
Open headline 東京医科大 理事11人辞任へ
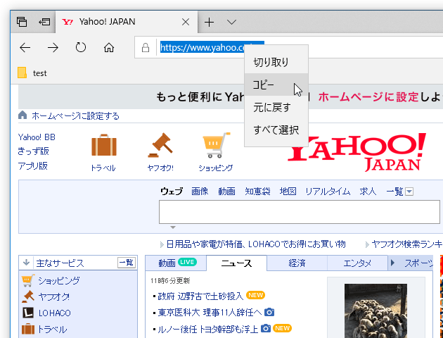pyautogui.click(x=210, y=312)
